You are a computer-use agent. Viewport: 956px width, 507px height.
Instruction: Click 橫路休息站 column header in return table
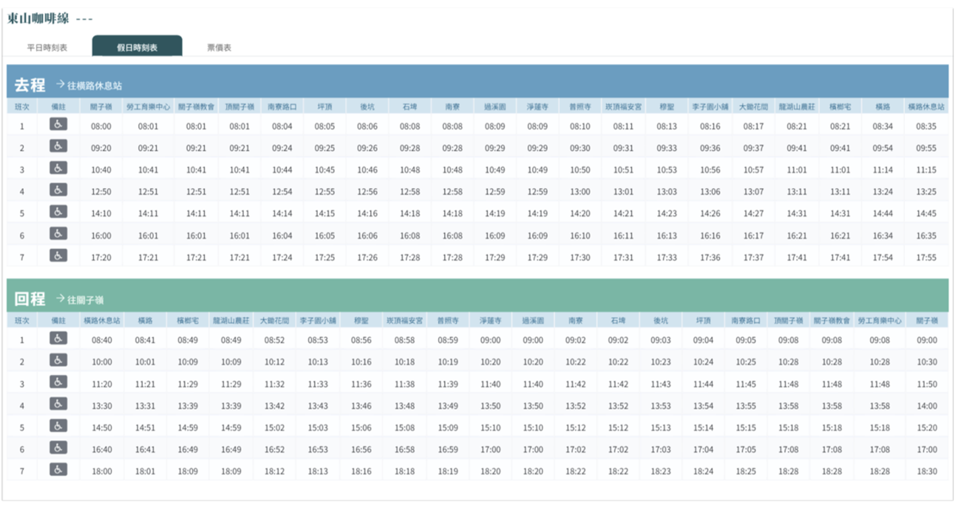coord(102,320)
